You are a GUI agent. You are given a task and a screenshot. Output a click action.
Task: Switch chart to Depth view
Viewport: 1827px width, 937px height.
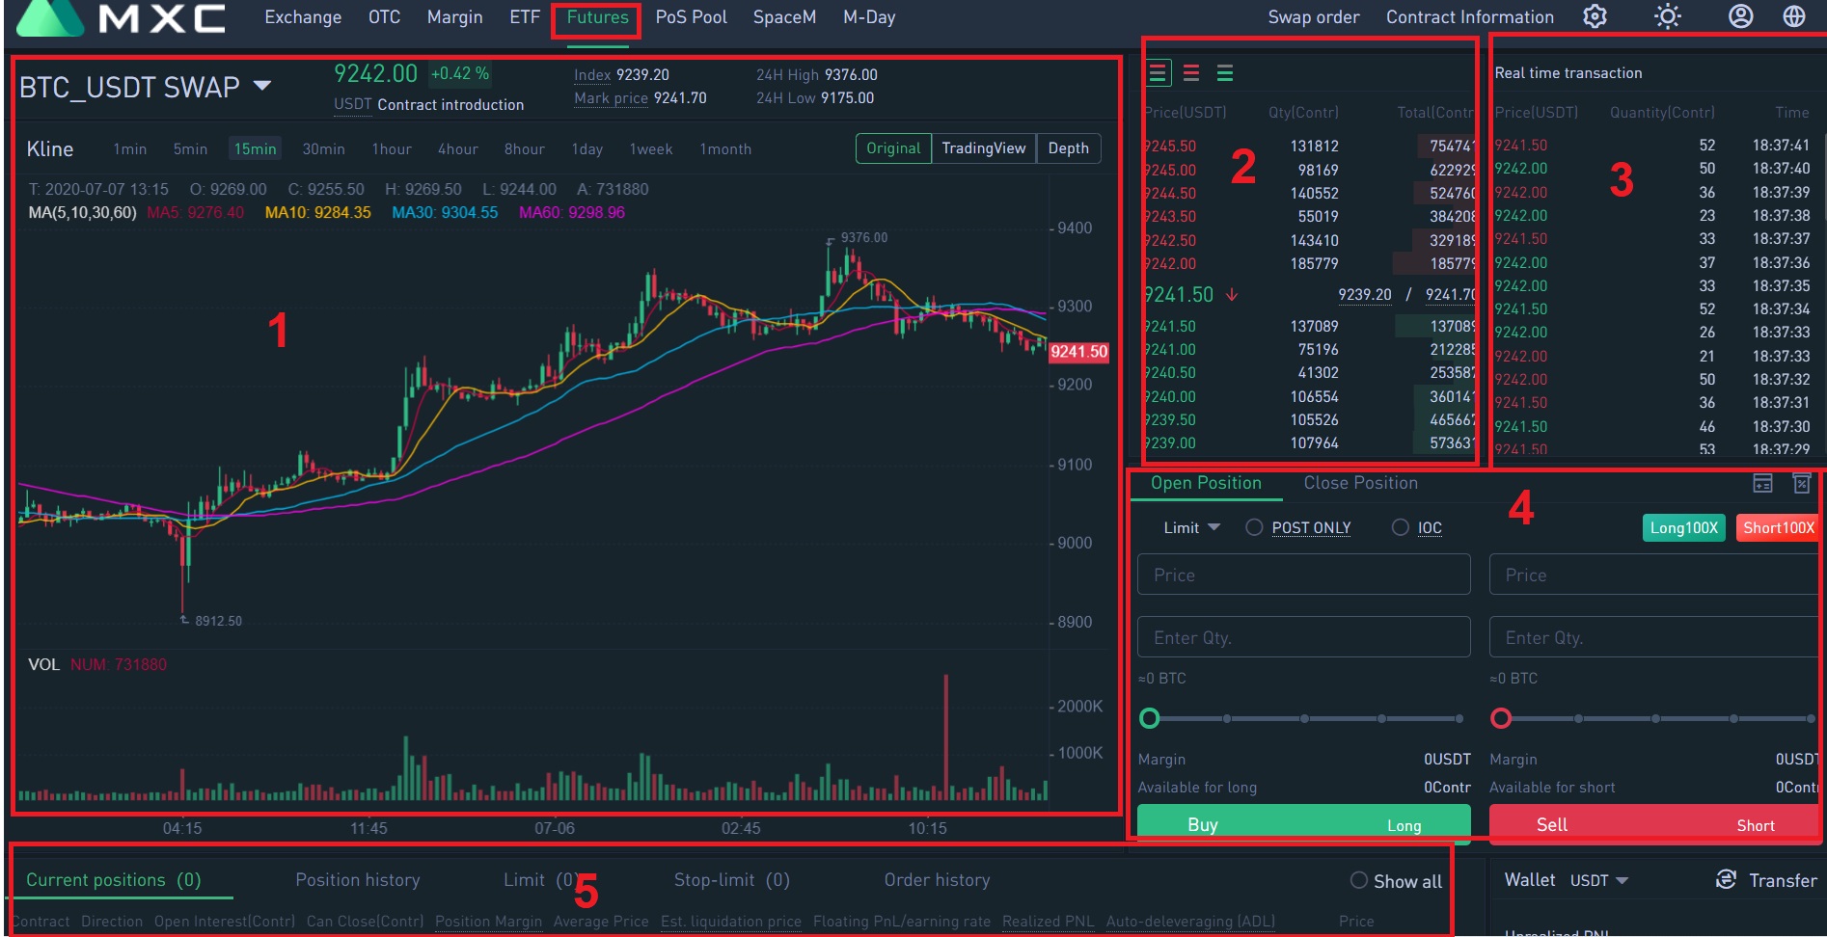[1068, 148]
